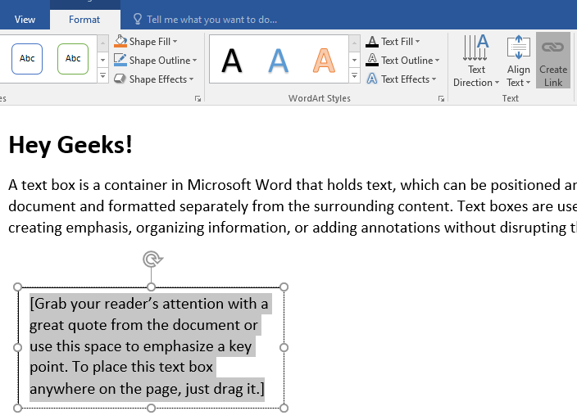Click the right-middle text box resize handle
Screen dimensions: 577x420
284,347
